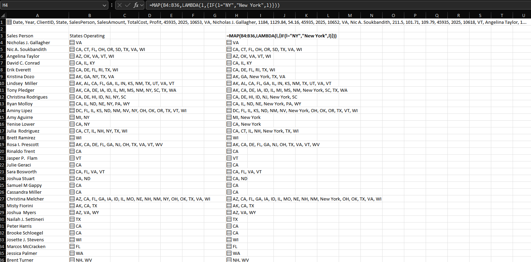The width and height of the screenshot is (531, 262).
Task: Select column H header
Action: (x=236, y=15)
